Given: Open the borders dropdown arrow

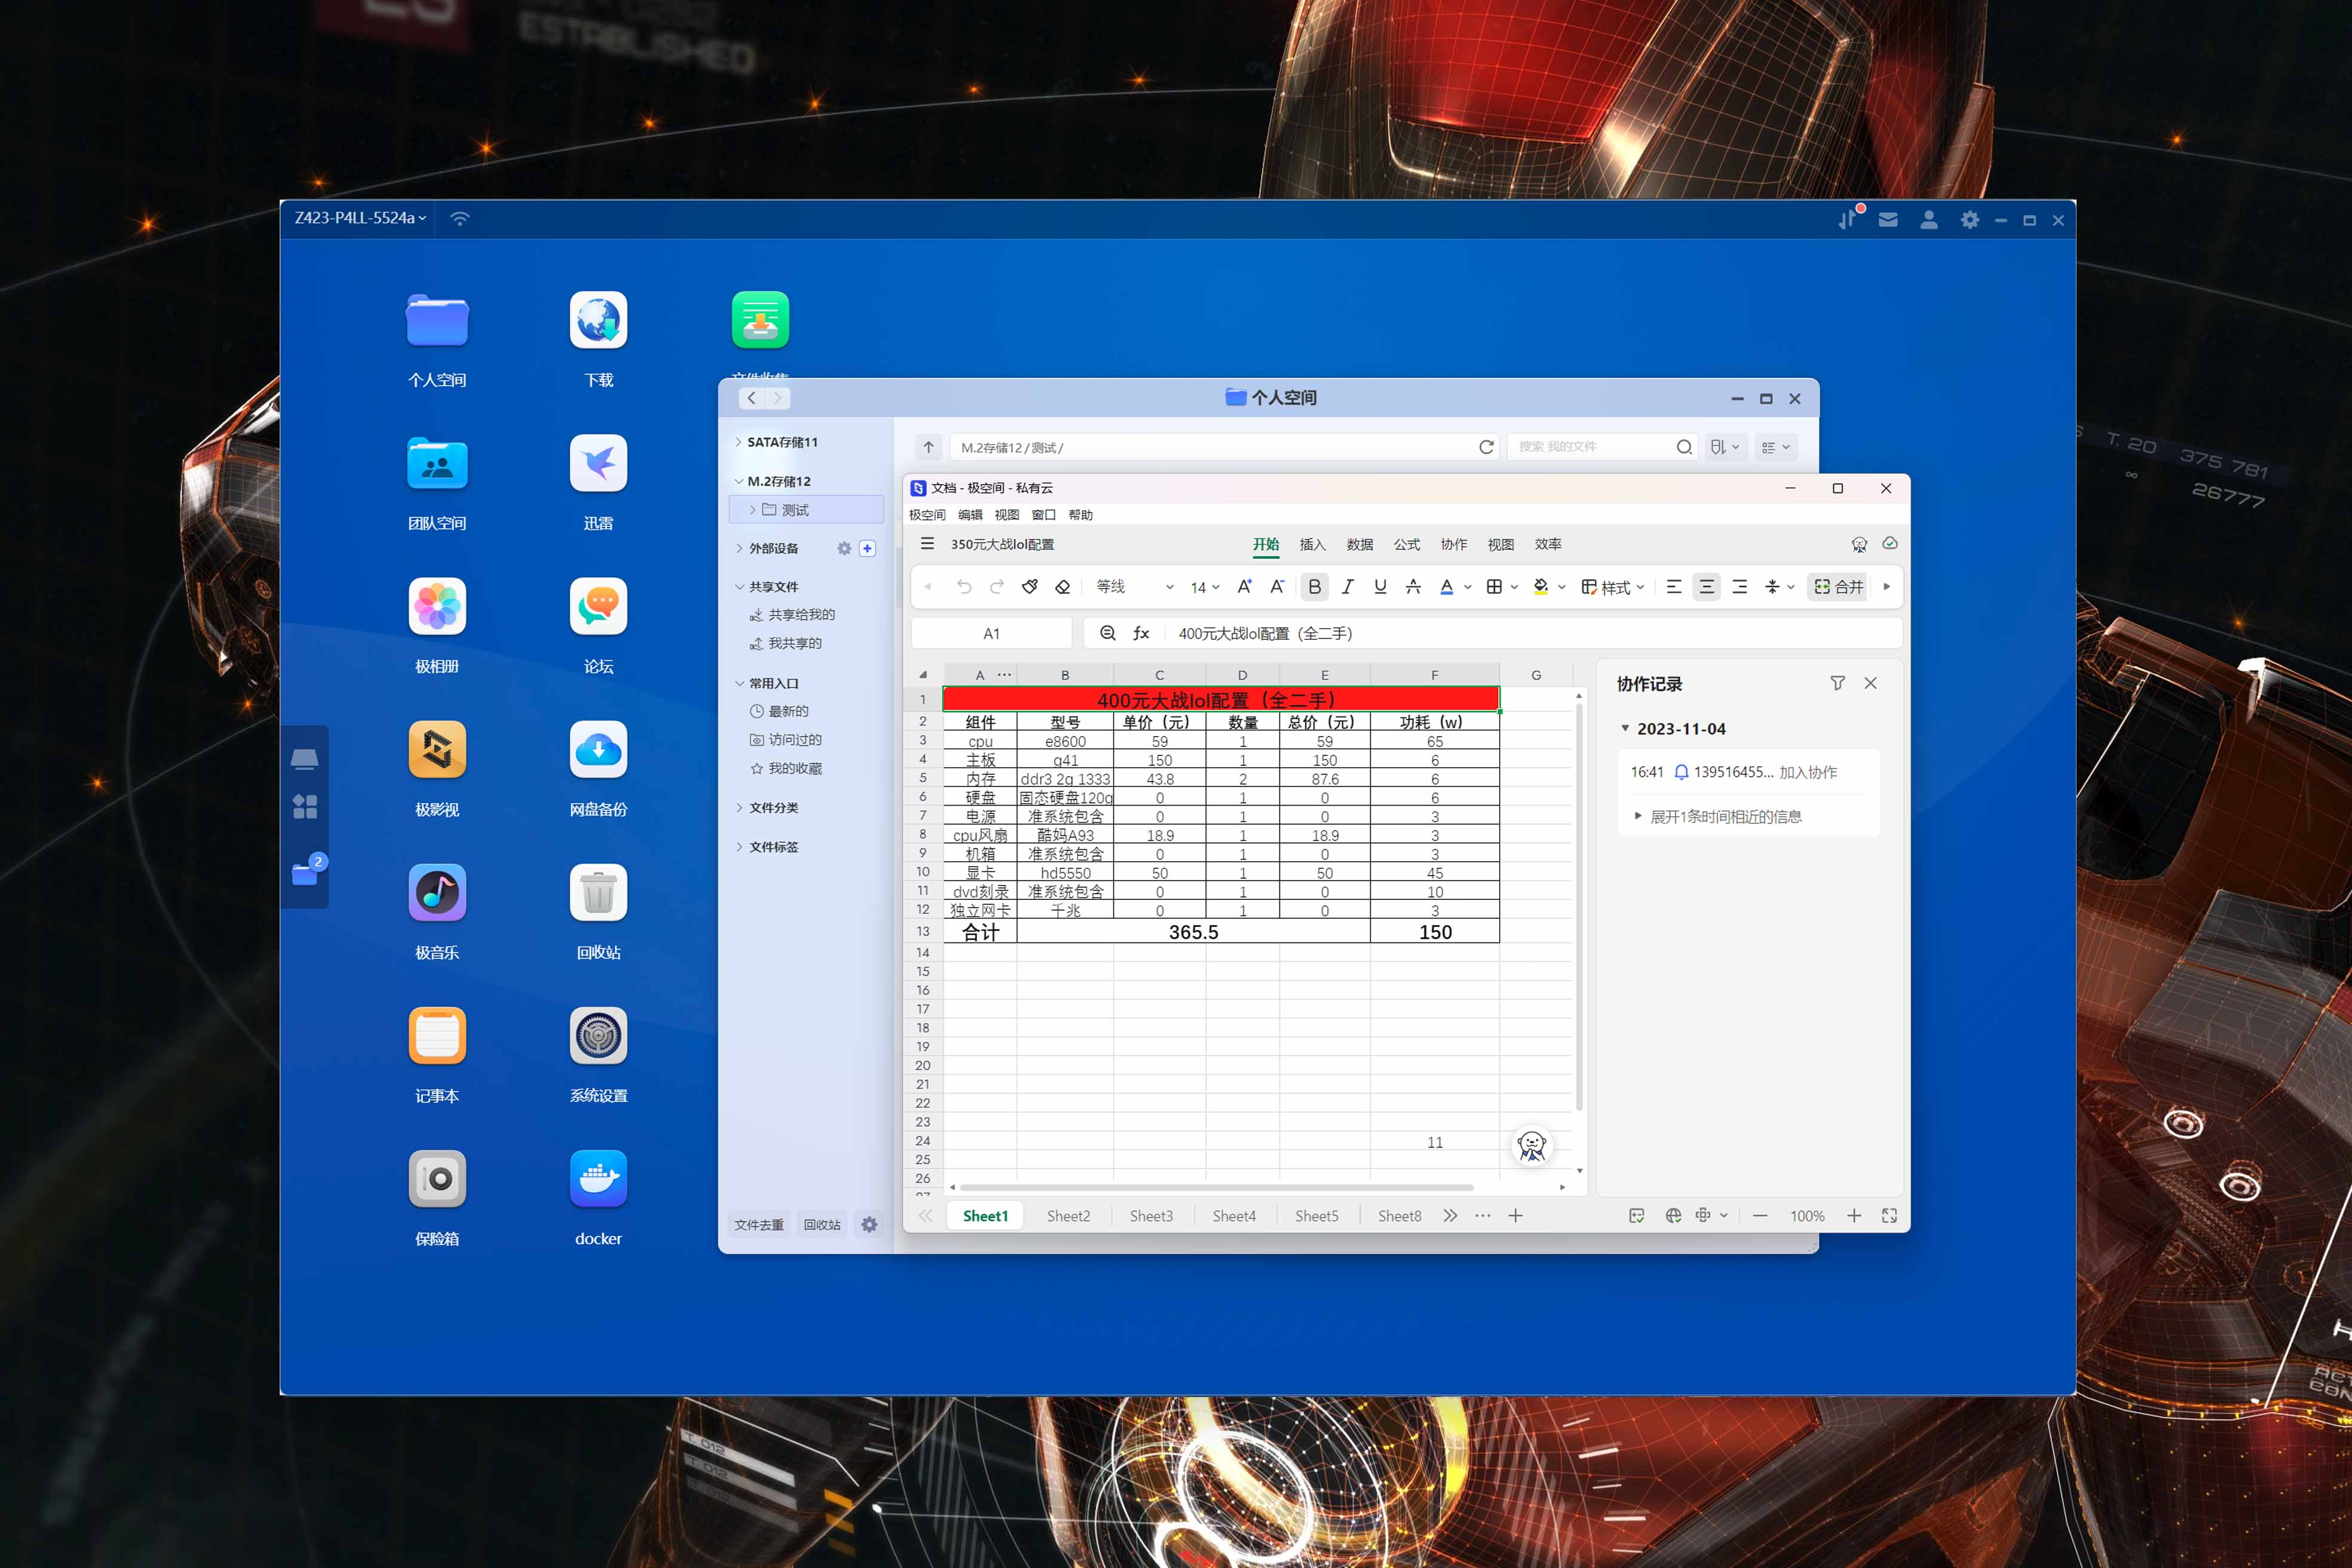Looking at the screenshot, I should click(1515, 587).
